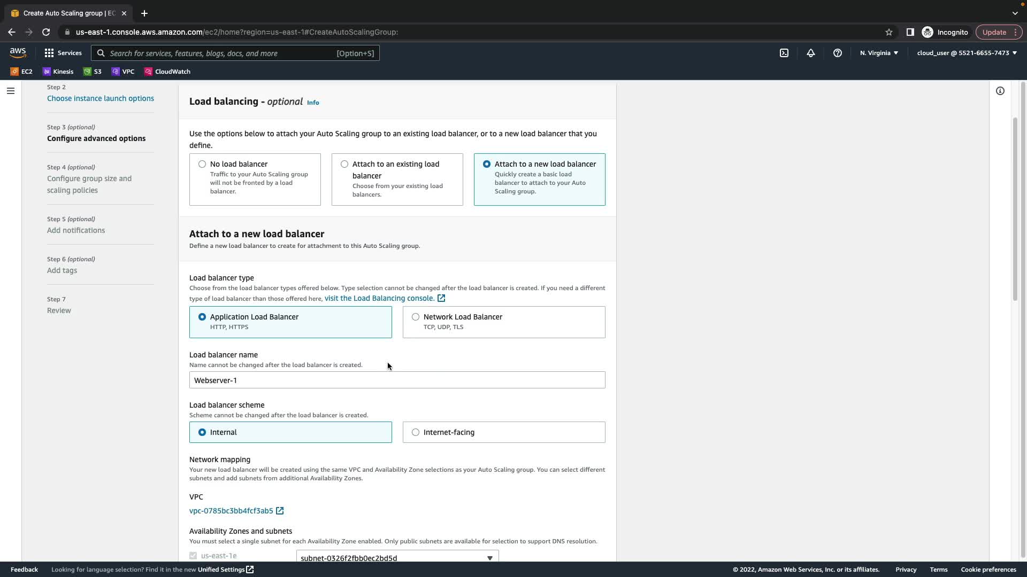Open Services grid menu
This screenshot has width=1027, height=577.
coord(63,53)
